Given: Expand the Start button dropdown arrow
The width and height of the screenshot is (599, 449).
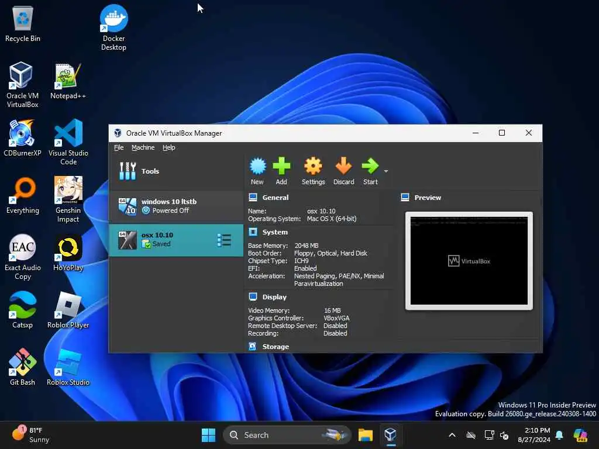Looking at the screenshot, I should tap(386, 171).
